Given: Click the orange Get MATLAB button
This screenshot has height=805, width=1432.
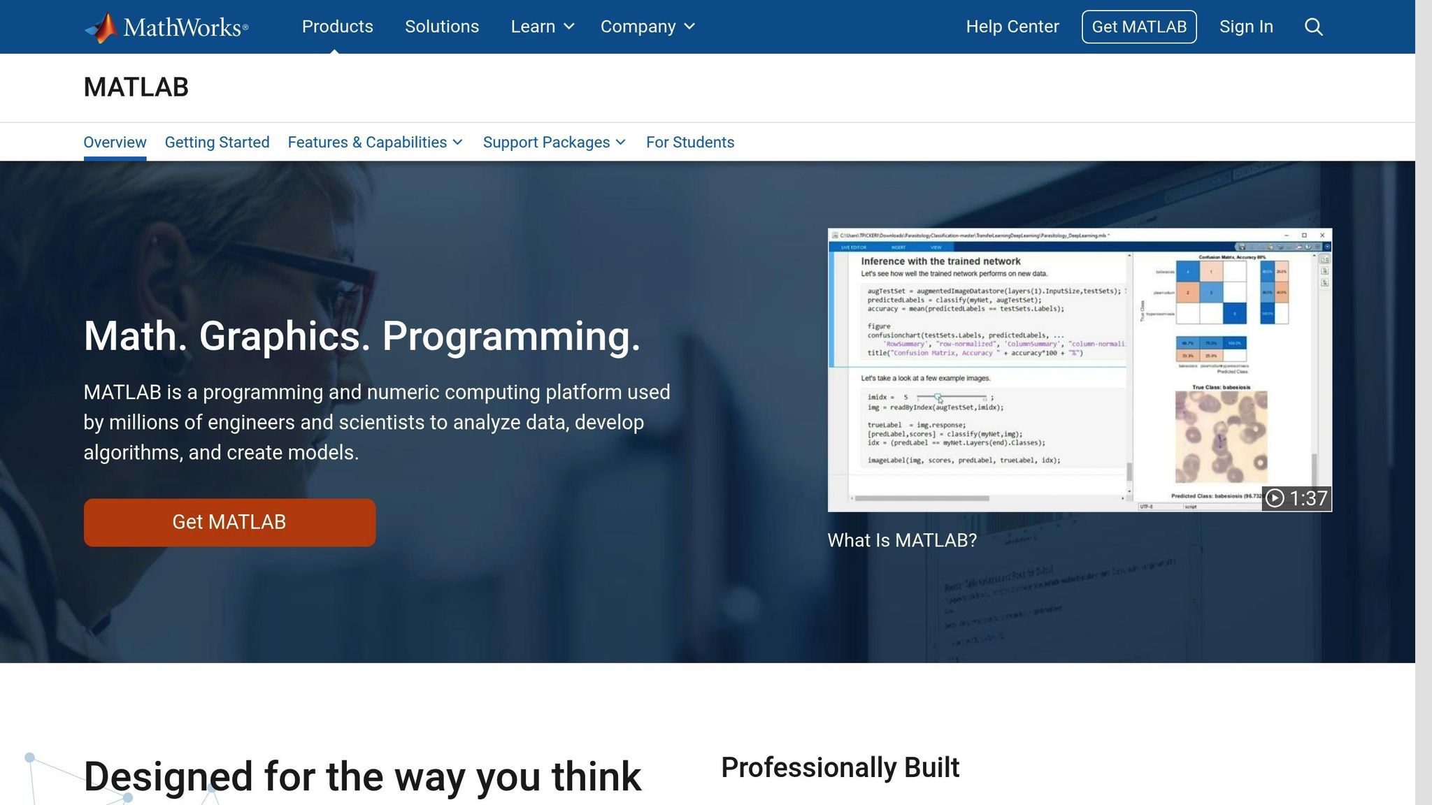Looking at the screenshot, I should click(229, 522).
